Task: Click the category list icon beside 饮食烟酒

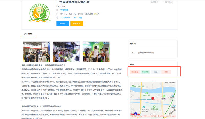Action: tap(57, 10)
